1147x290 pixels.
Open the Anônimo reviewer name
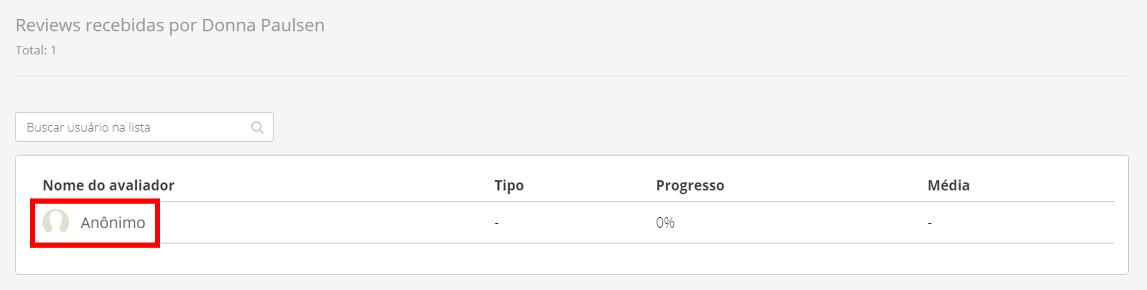[x=113, y=223]
